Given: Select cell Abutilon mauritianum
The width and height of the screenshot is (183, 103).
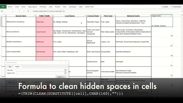Looking at the screenshot, I should point(21,42).
